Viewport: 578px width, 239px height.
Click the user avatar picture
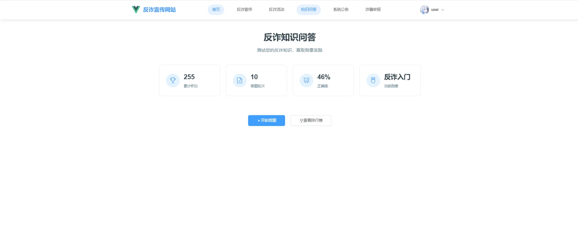click(x=424, y=10)
